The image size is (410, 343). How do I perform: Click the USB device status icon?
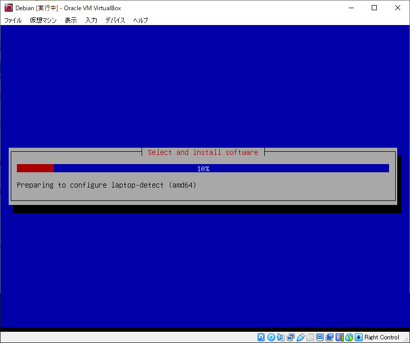click(300, 337)
